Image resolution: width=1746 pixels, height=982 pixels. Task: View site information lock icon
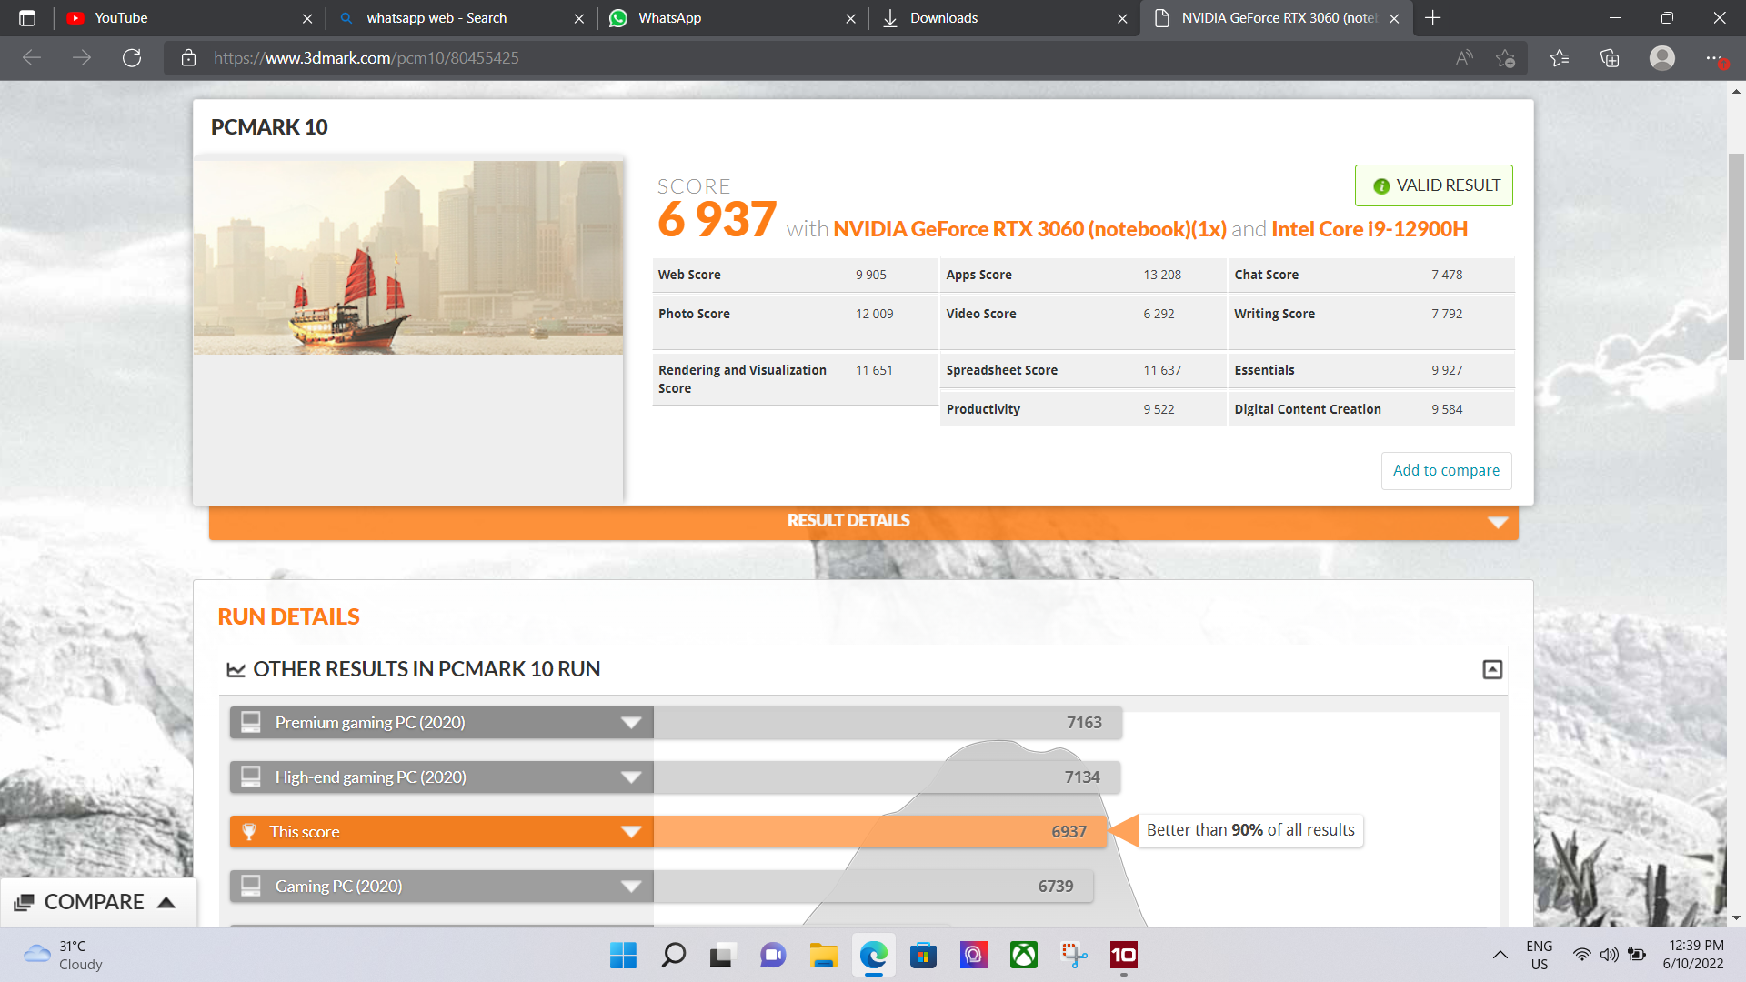188,58
